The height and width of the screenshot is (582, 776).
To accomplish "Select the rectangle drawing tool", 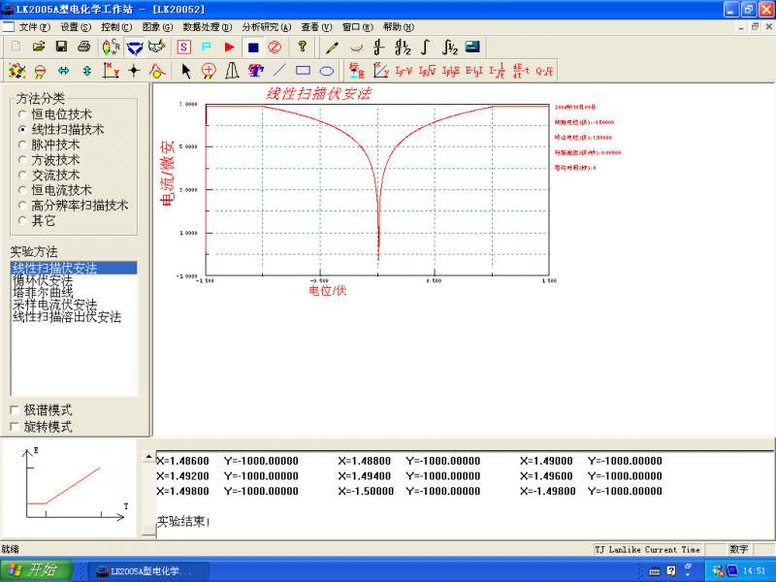I will tap(303, 71).
